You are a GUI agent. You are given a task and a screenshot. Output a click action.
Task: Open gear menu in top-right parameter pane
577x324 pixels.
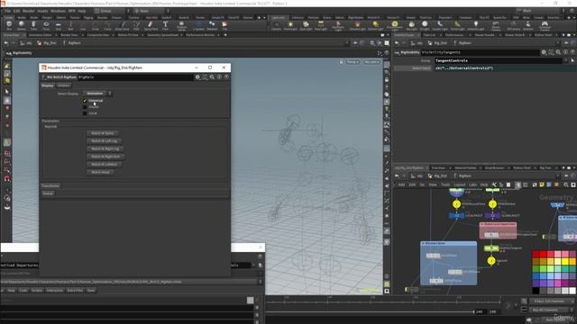click(544, 52)
